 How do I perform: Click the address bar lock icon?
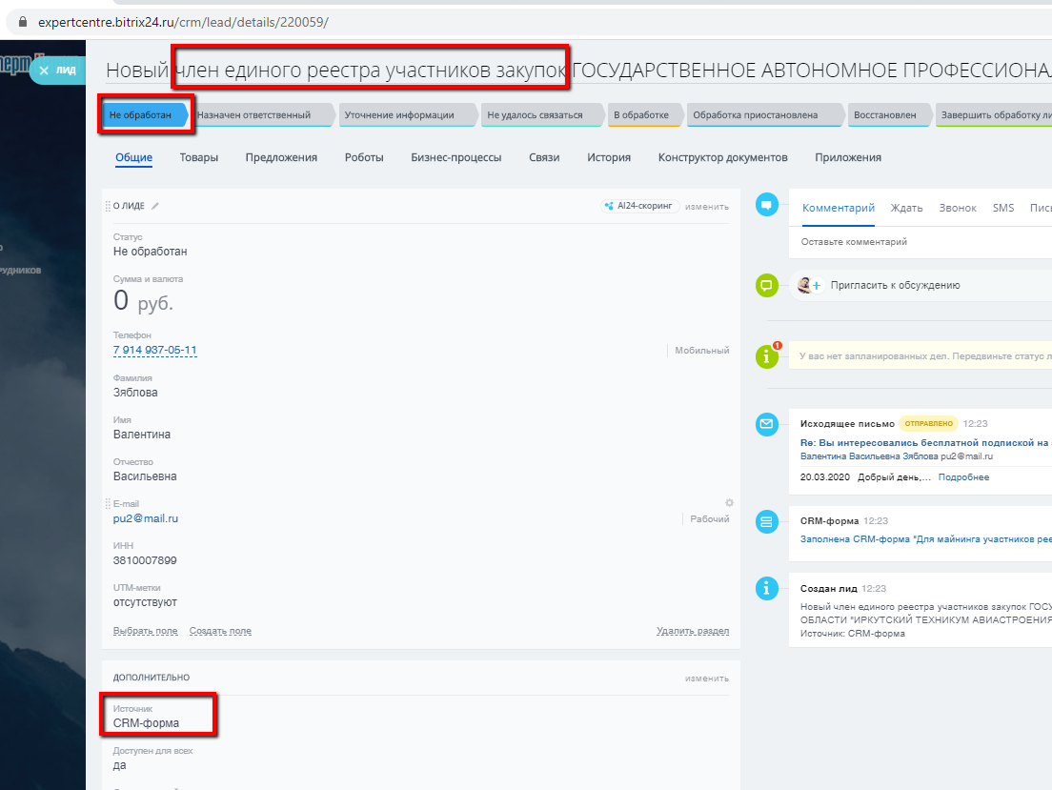[x=23, y=22]
